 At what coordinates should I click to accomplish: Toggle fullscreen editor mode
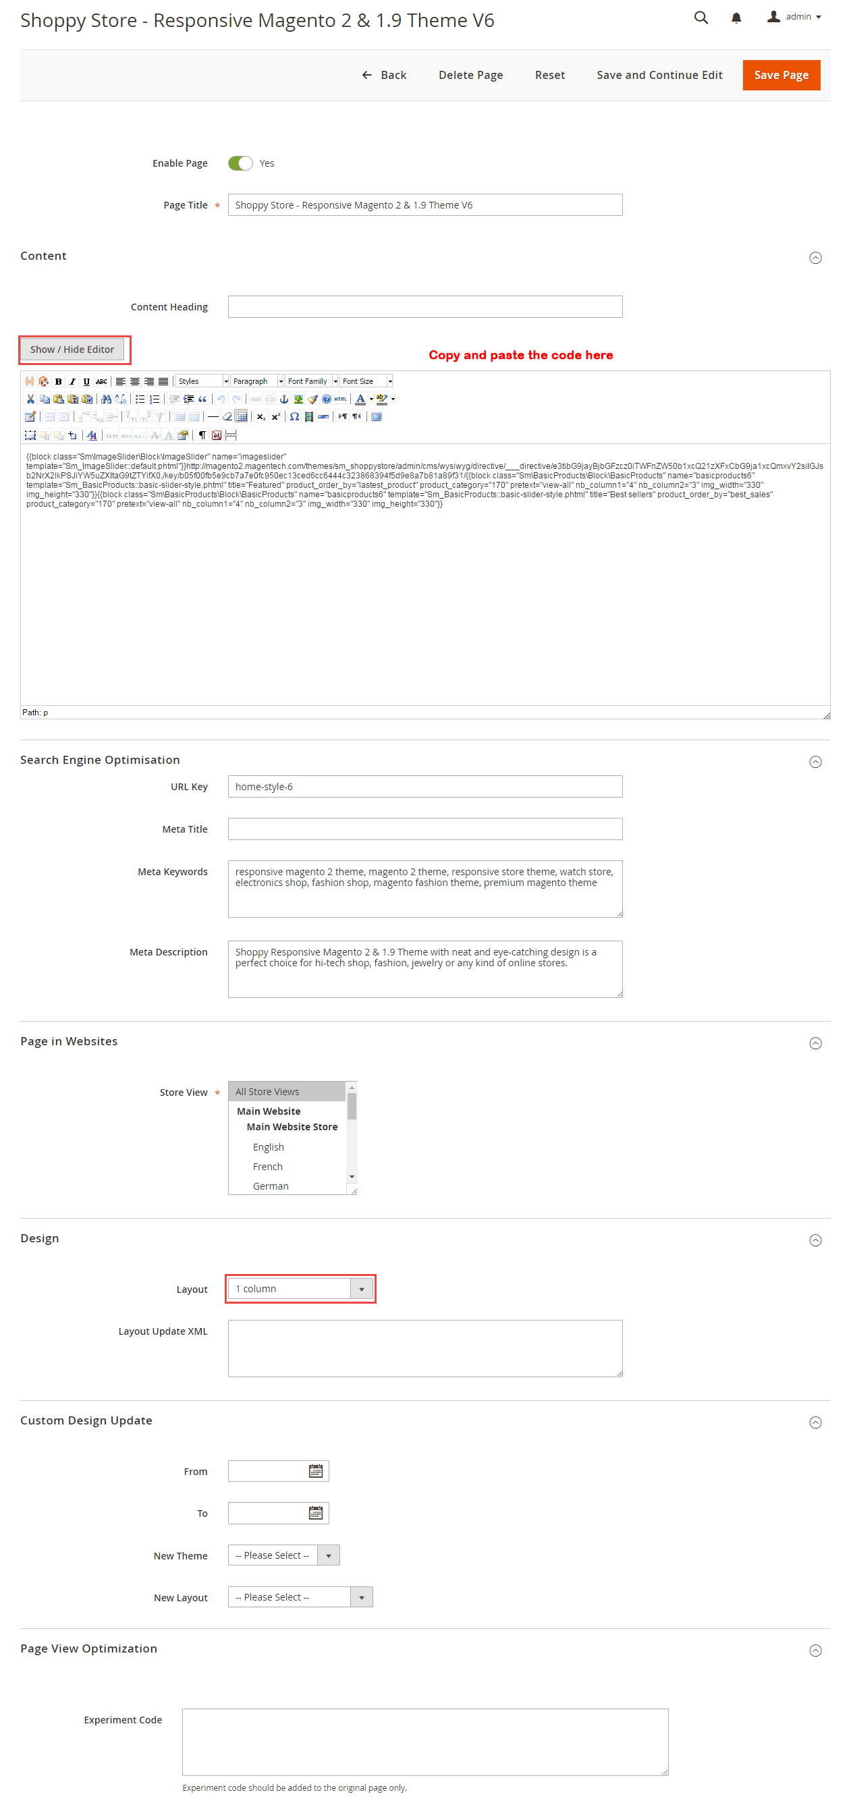click(377, 416)
